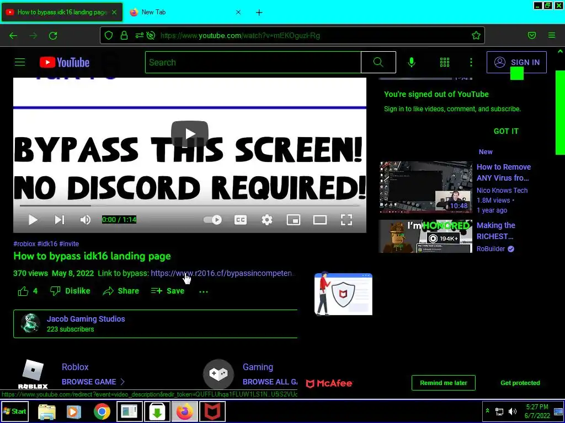Open the Windows Start menu
Screen dimensions: 565x423
(15, 411)
